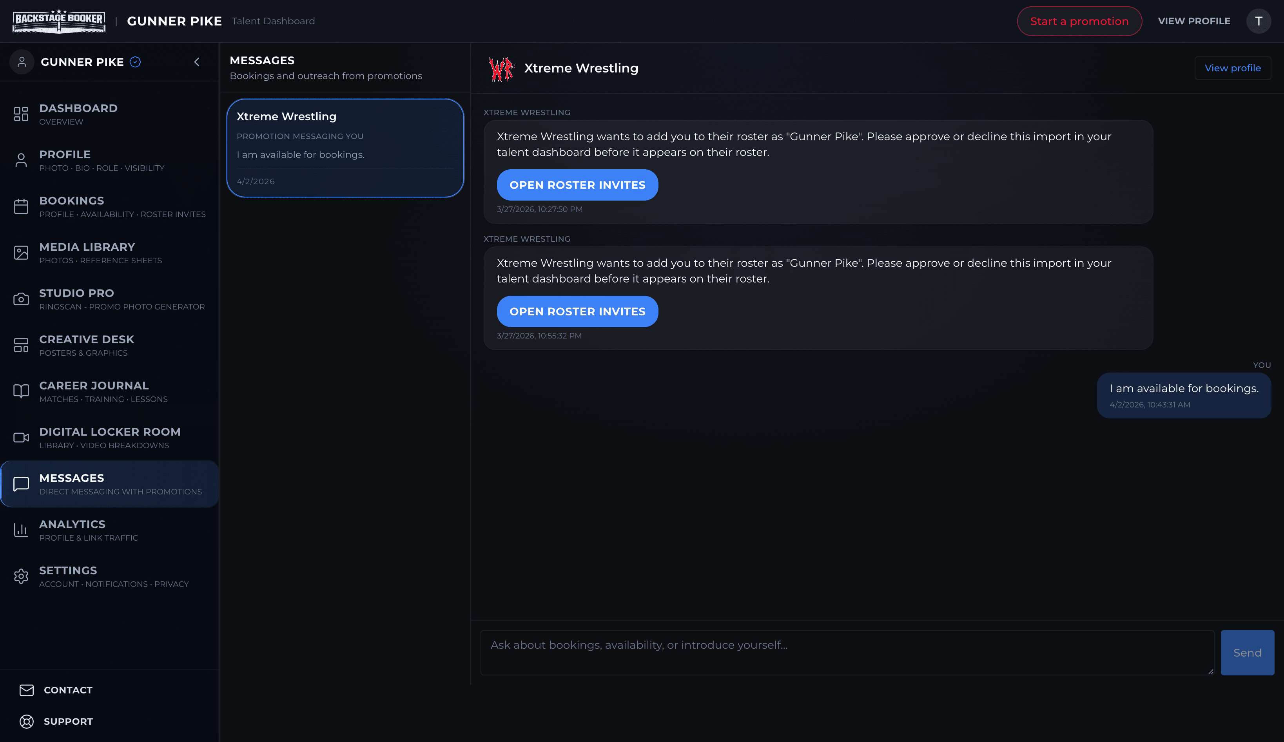The height and width of the screenshot is (742, 1284).
Task: Click the Analytics bar chart icon
Action: [x=21, y=530]
